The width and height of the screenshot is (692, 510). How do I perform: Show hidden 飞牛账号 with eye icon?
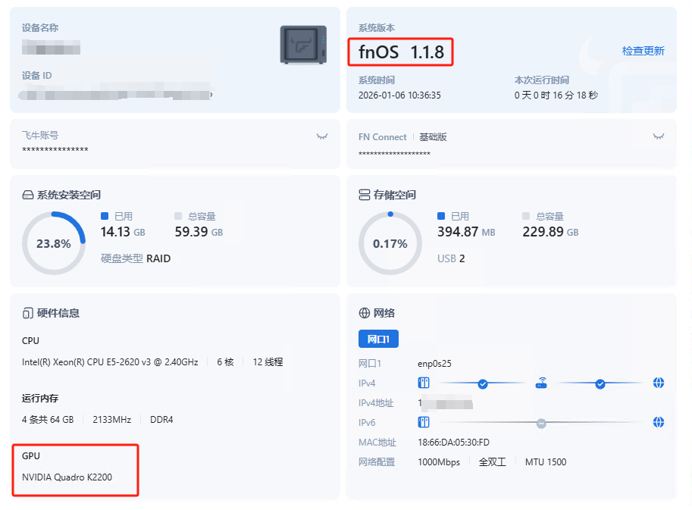pos(322,136)
